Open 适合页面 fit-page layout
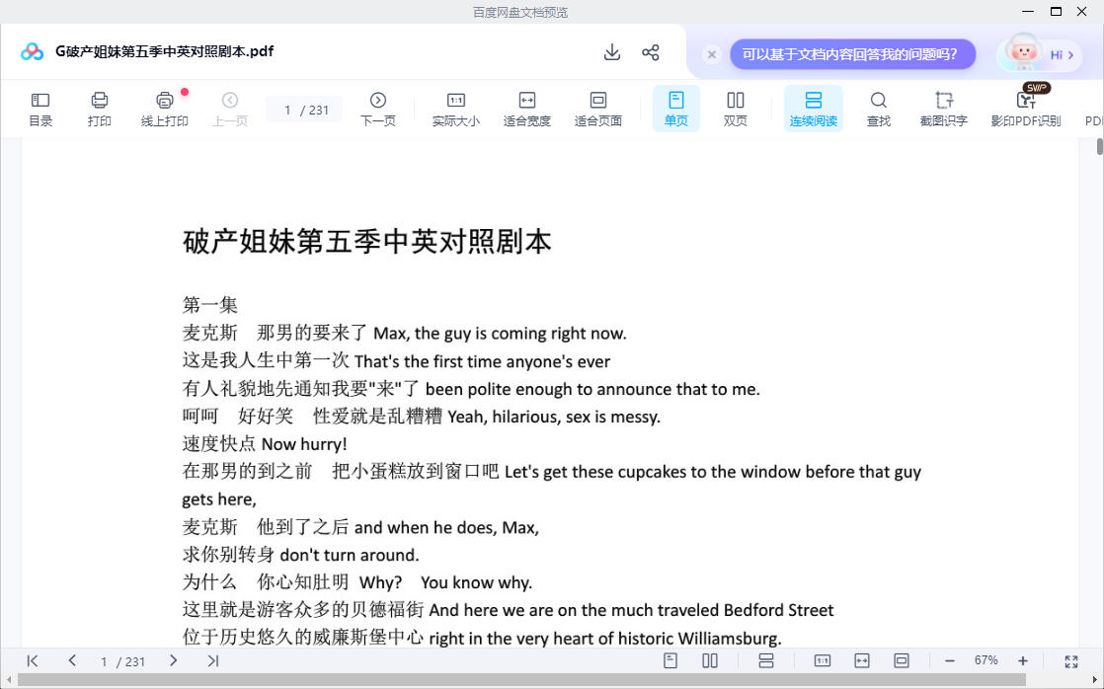Screen dimensions: 1104x689 597,109
